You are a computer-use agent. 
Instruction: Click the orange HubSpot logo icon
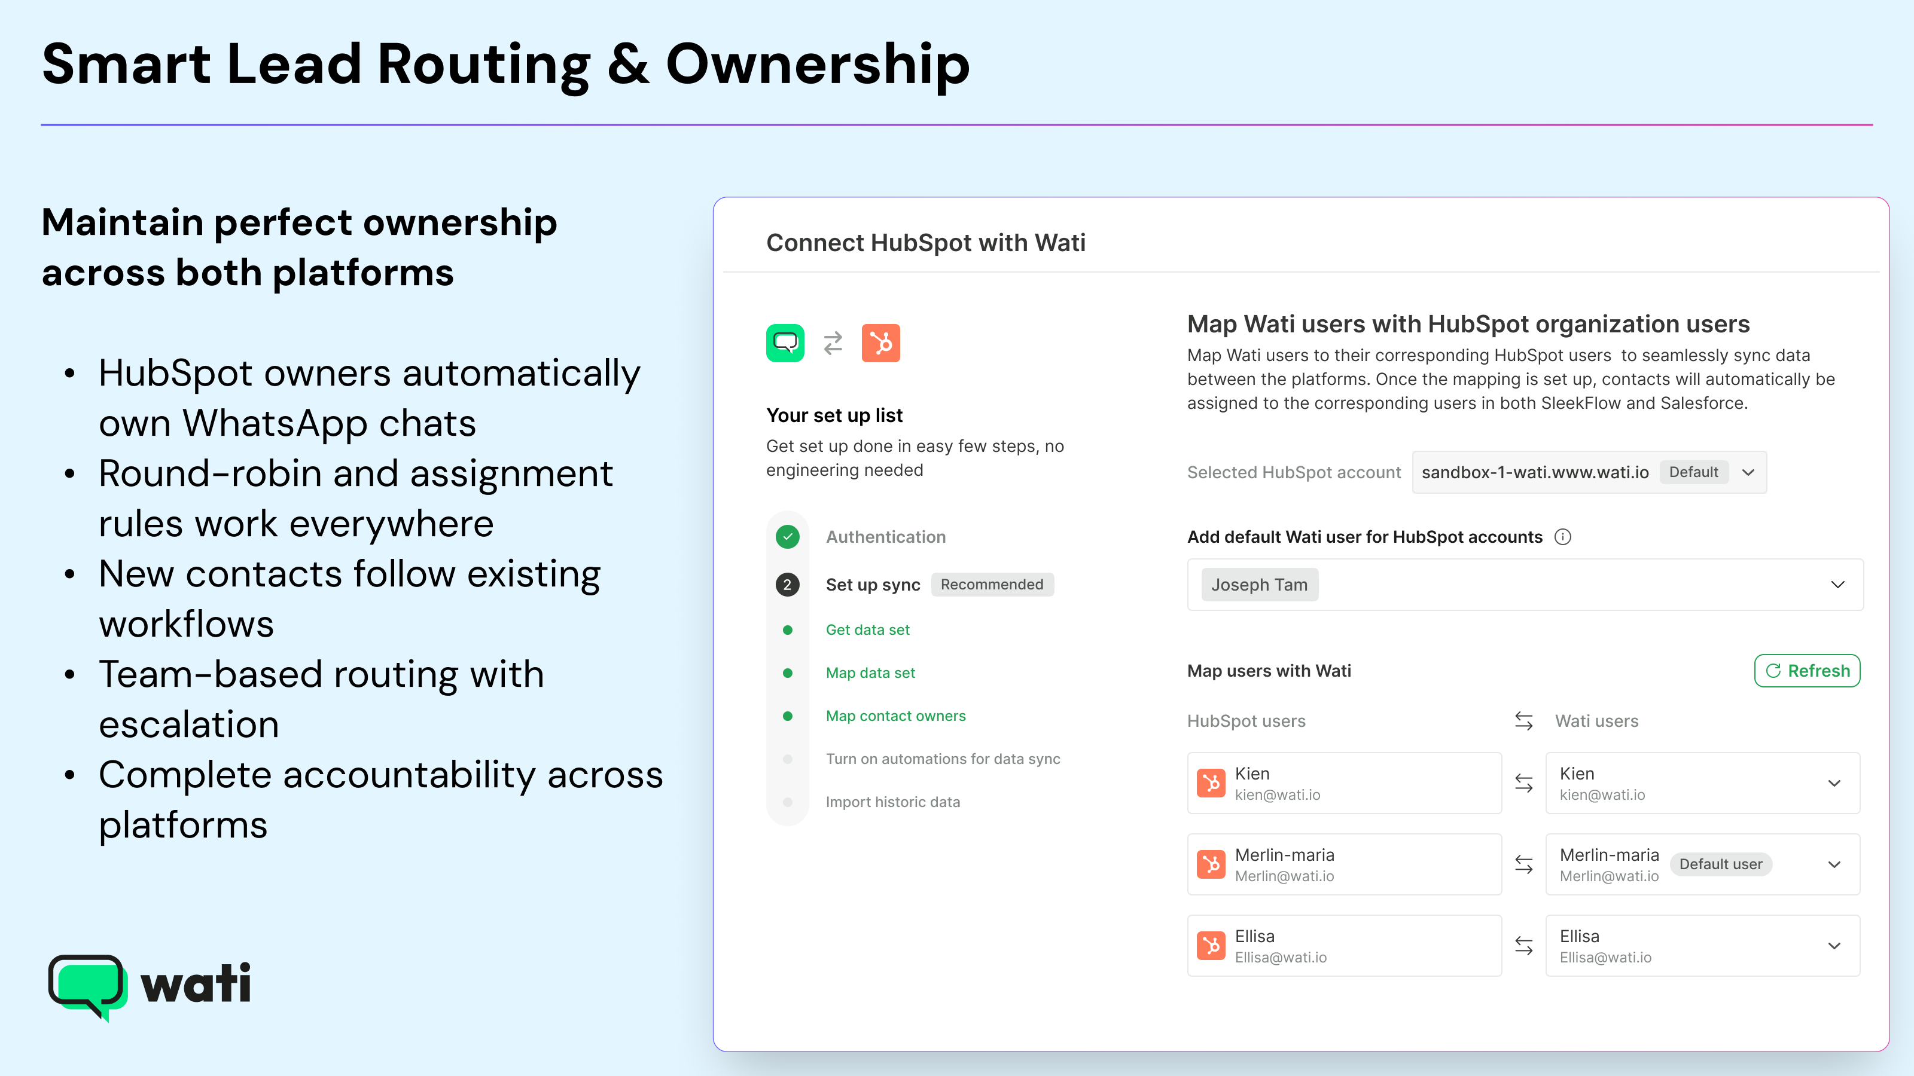point(880,343)
